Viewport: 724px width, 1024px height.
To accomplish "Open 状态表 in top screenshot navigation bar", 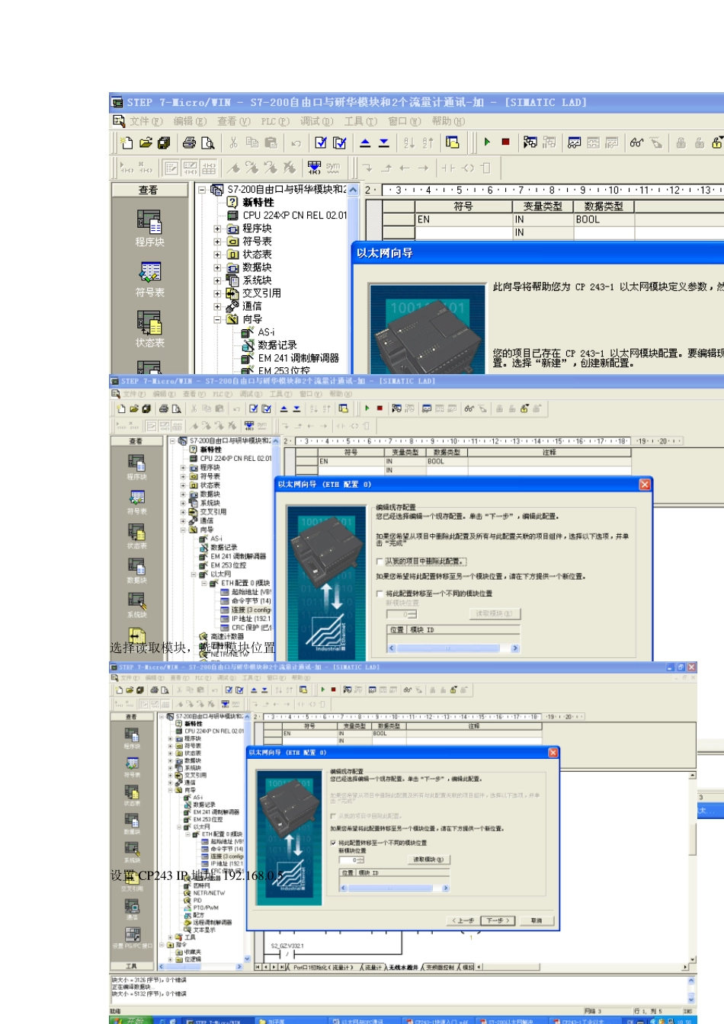I will click(149, 329).
